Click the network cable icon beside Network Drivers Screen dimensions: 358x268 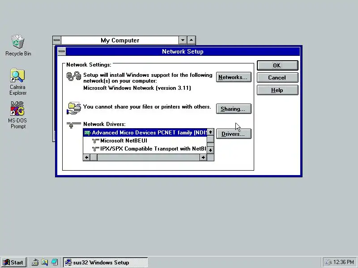[73, 125]
